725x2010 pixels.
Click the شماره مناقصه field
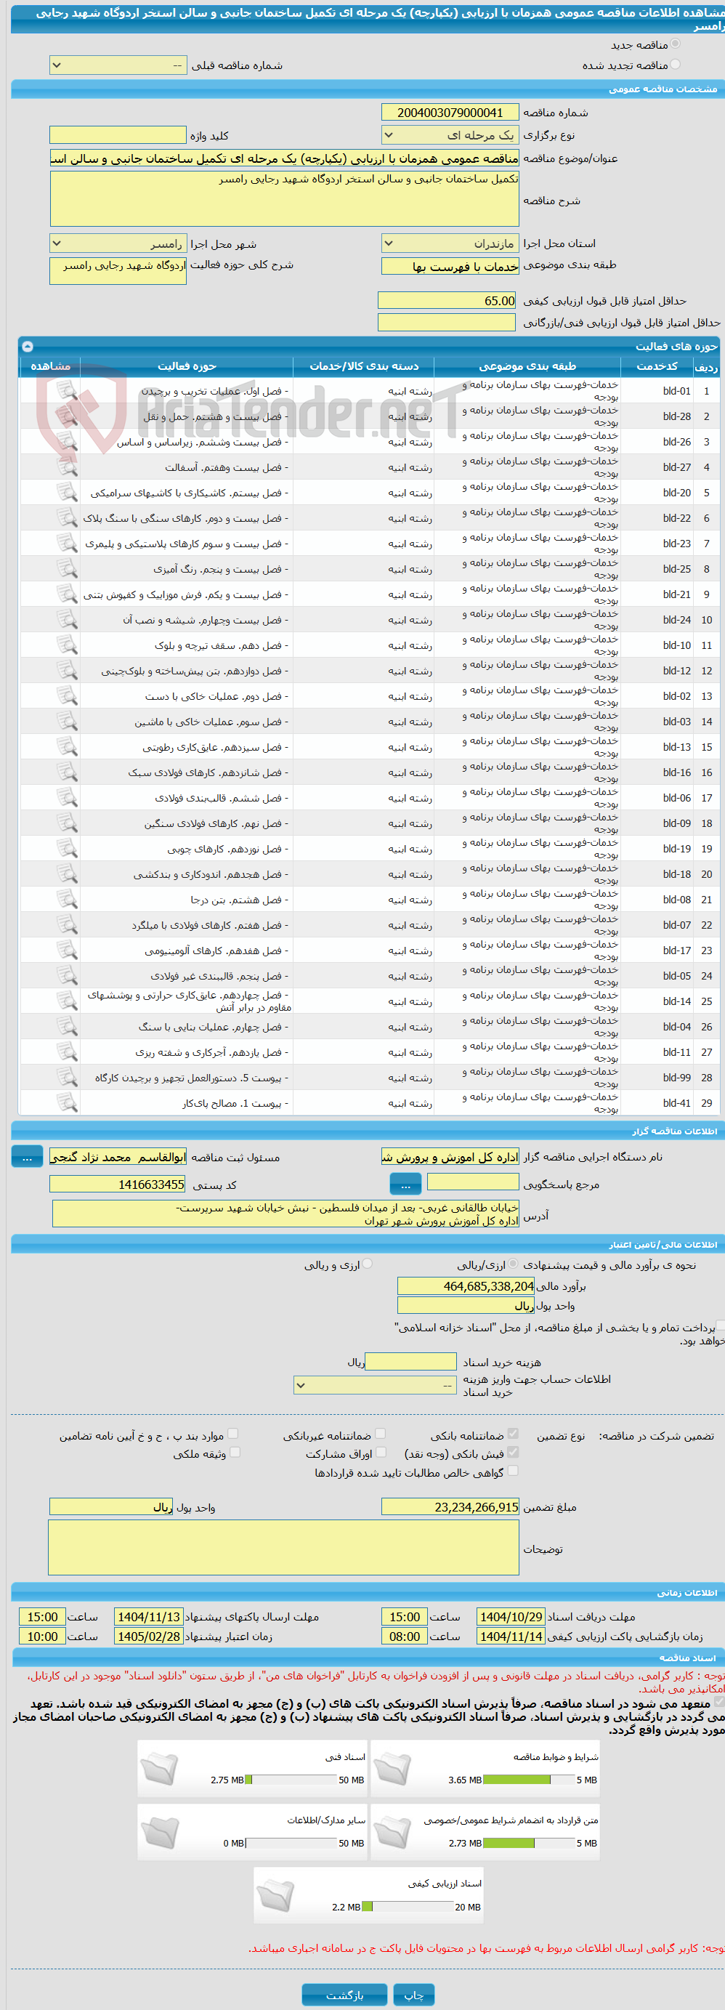[450, 113]
